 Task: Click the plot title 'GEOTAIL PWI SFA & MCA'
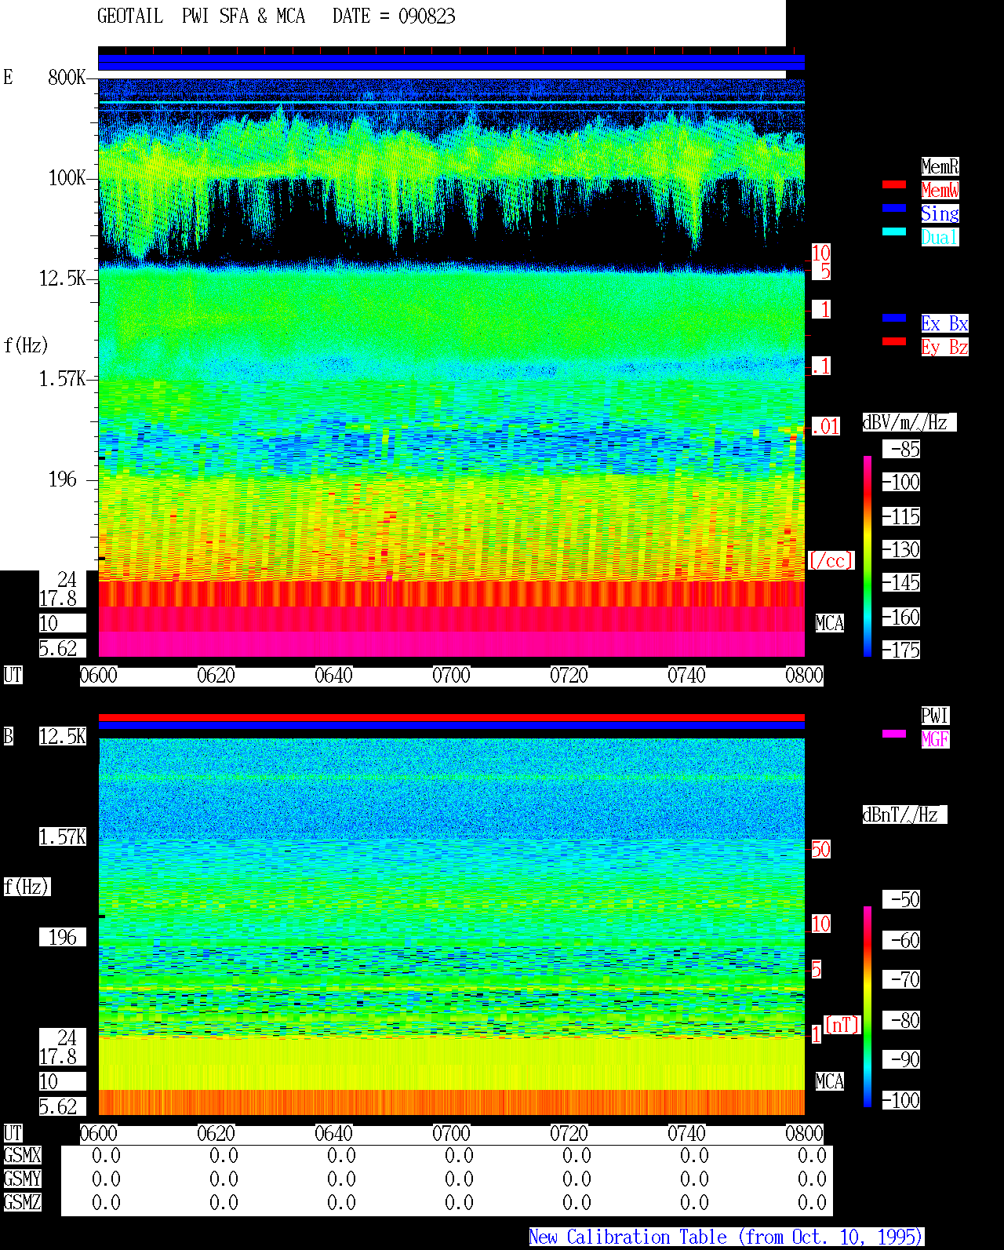[x=201, y=16]
